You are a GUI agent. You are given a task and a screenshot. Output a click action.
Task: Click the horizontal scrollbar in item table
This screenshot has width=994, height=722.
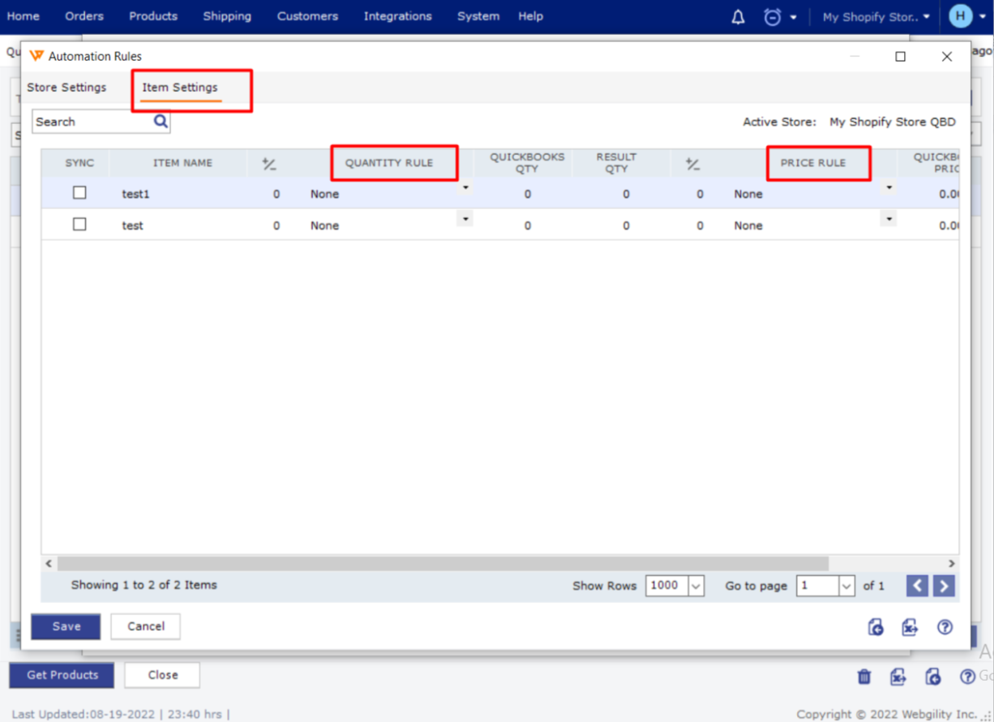443,563
